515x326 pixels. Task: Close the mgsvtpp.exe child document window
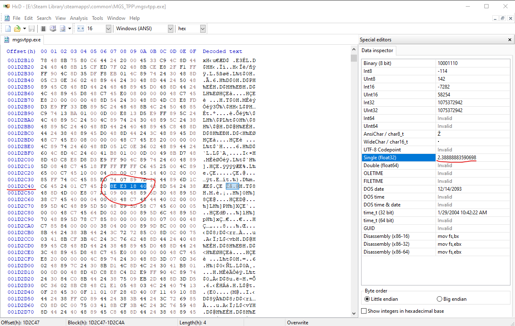pos(510,18)
